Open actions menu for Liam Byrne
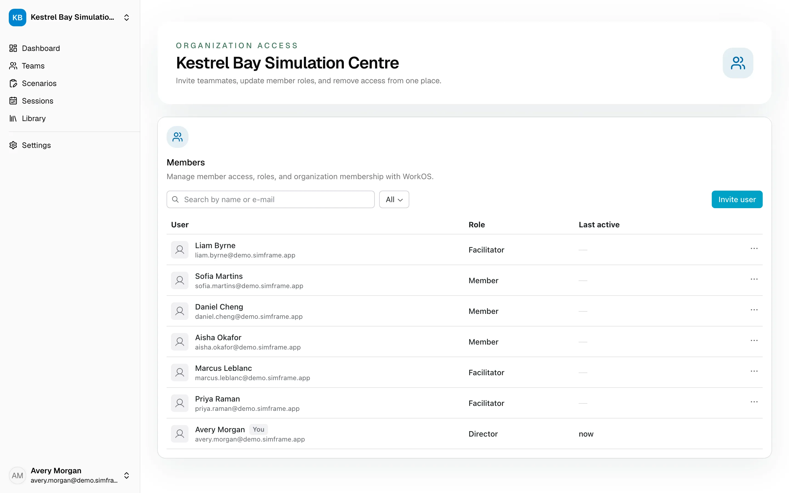 click(x=754, y=248)
